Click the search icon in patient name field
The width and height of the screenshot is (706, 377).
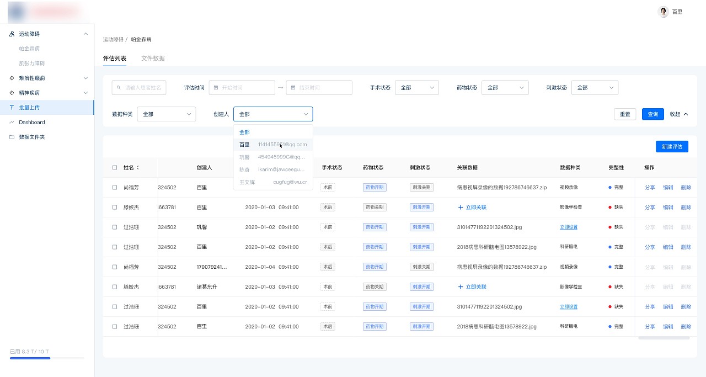coord(118,88)
